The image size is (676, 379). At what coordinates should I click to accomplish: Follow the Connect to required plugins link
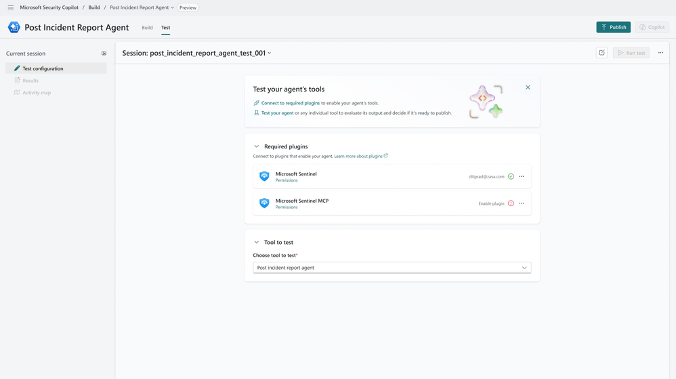pos(291,103)
